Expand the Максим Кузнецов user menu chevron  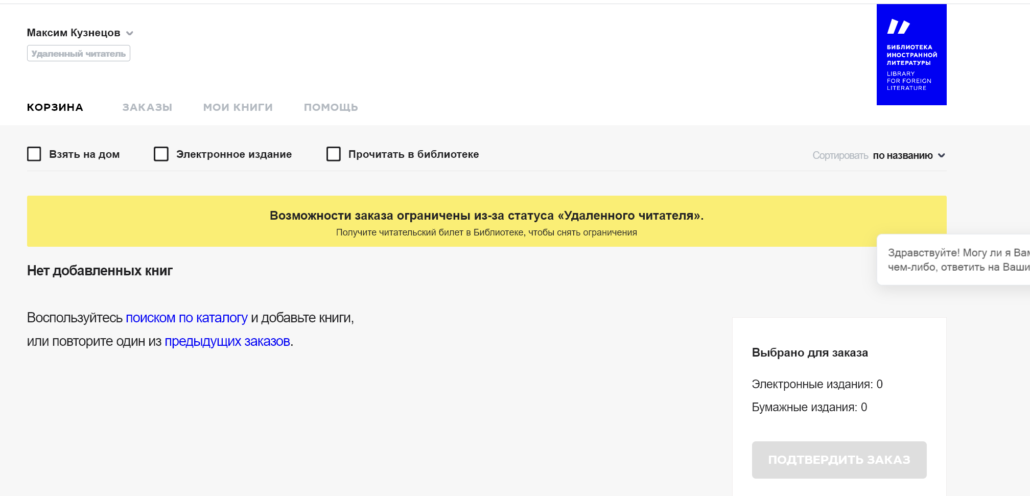[x=130, y=33]
